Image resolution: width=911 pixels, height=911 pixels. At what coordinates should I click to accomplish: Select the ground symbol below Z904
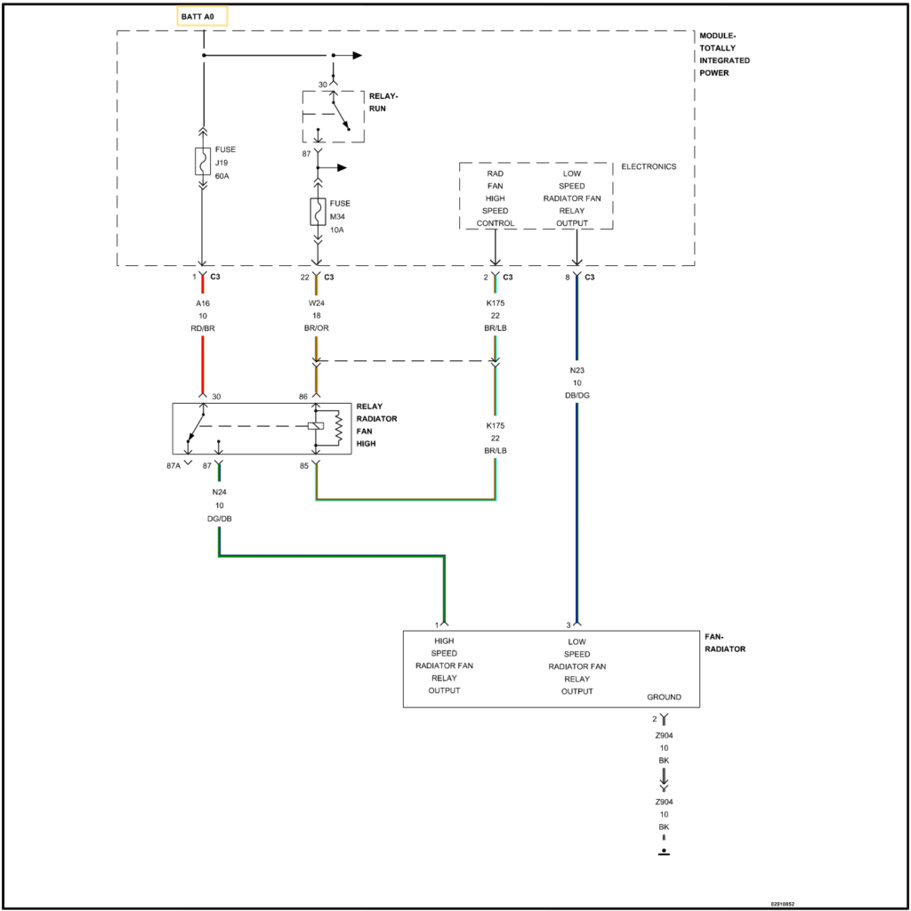click(x=665, y=851)
